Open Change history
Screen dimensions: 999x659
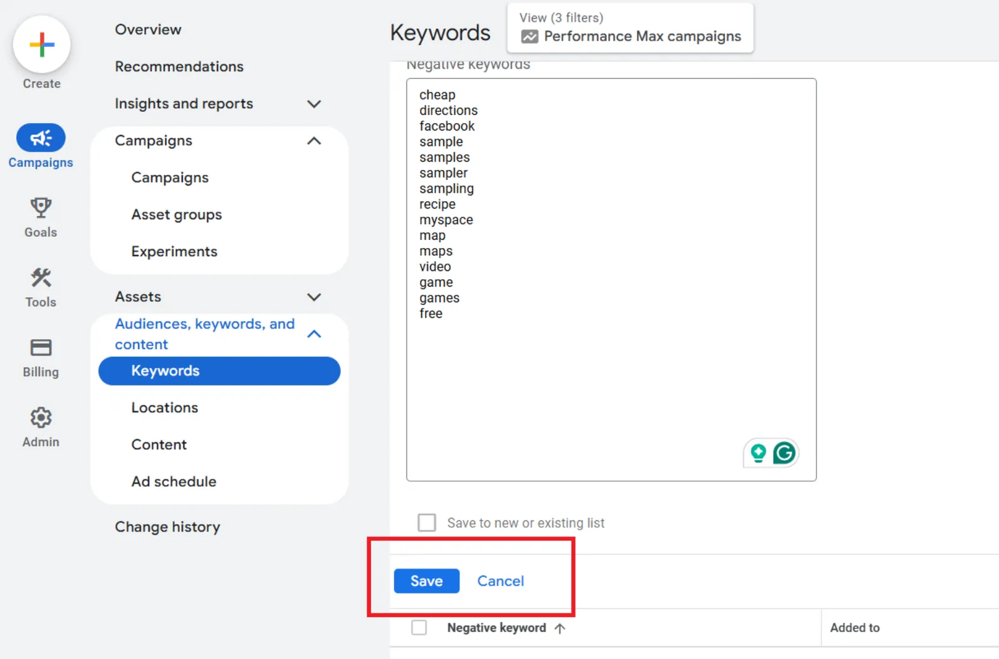tap(167, 527)
